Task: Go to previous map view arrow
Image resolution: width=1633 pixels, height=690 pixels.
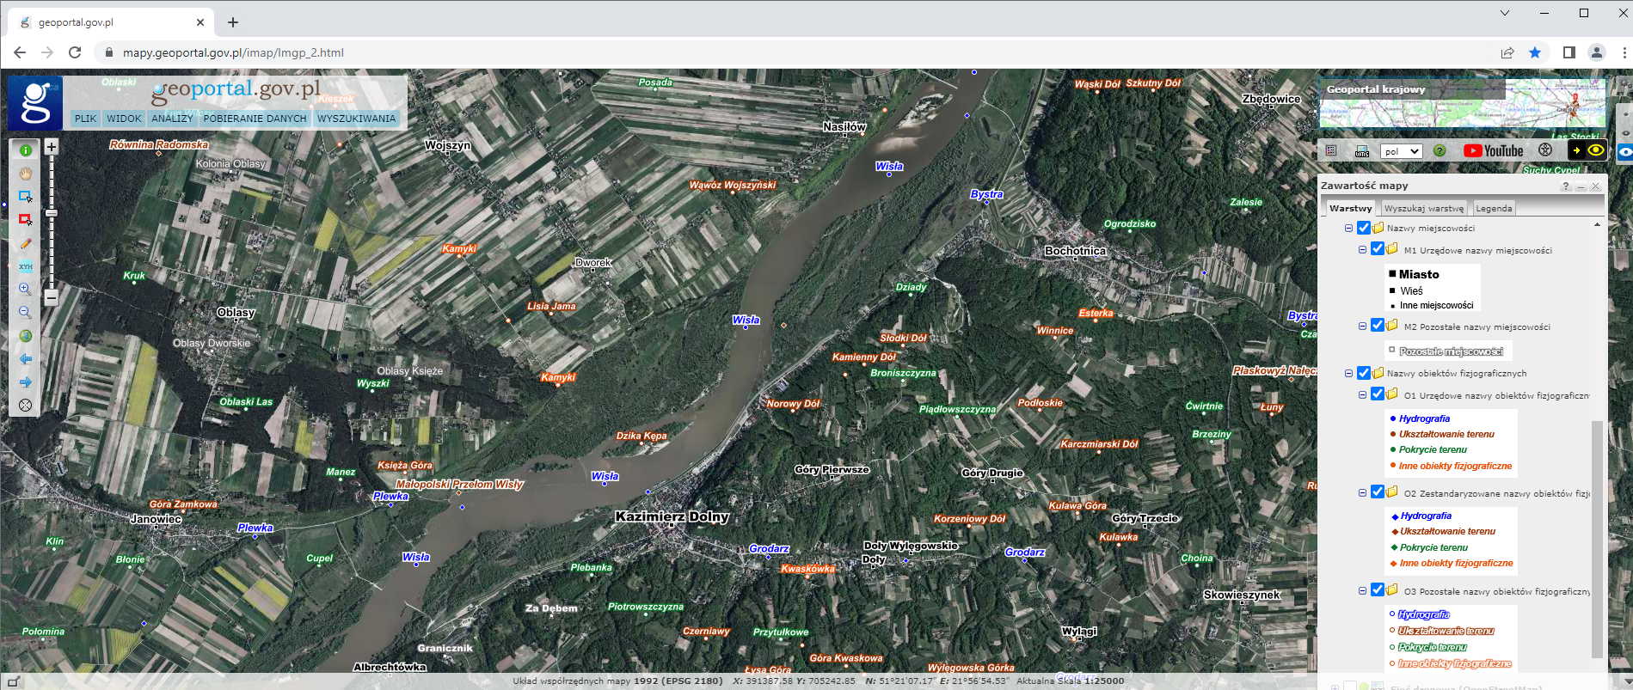Action: pos(26,359)
